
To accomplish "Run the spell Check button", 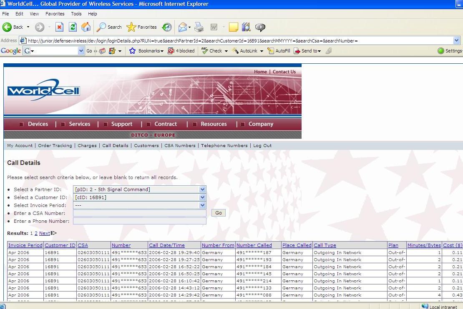I will pyautogui.click(x=212, y=51).
